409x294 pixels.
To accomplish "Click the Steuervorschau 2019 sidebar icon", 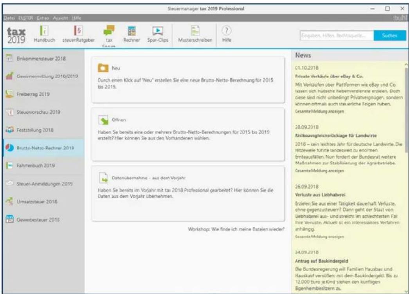I will [x=10, y=112].
